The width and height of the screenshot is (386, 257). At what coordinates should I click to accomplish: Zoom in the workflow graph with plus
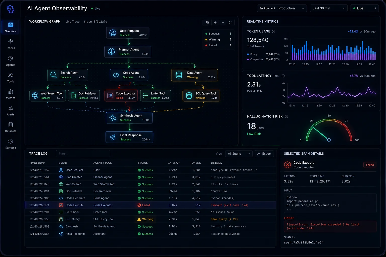click(215, 23)
